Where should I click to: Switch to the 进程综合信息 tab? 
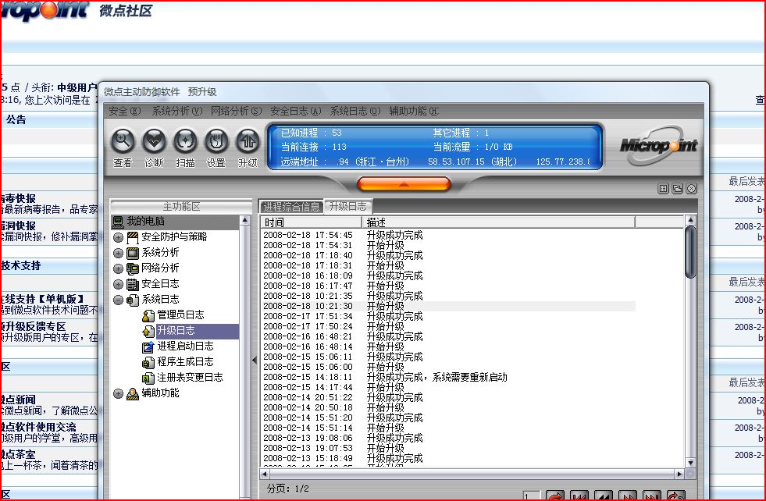291,207
